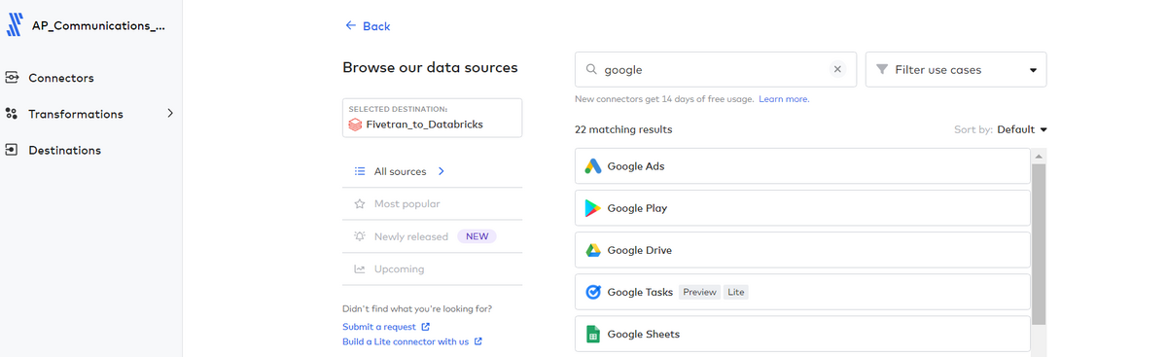Click the Filter use cases dropdown arrow
This screenshot has width=1167, height=357.
[x=1033, y=70]
